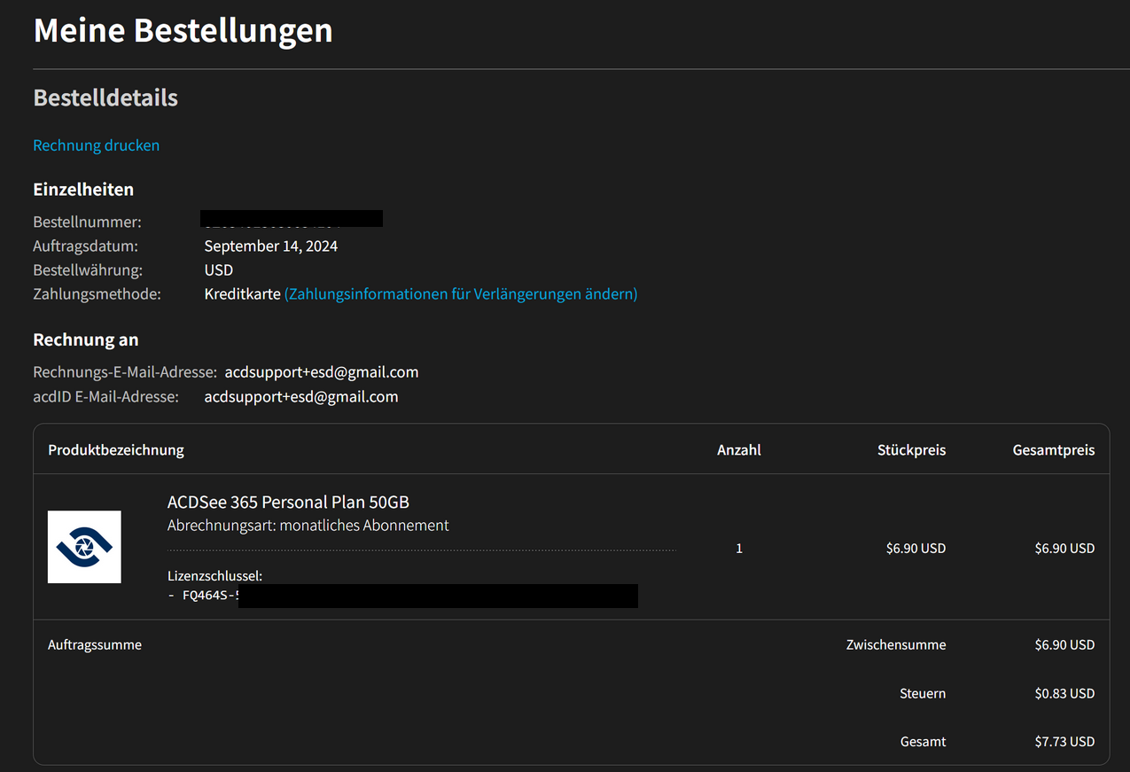This screenshot has height=772, width=1130.
Task: Click the ACDSee product logo thumbnail
Action: (x=84, y=547)
